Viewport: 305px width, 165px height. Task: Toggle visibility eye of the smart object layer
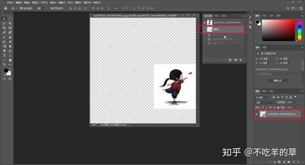tap(257, 114)
